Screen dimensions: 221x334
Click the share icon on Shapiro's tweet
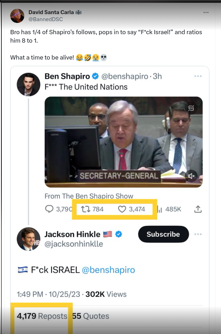point(198,209)
